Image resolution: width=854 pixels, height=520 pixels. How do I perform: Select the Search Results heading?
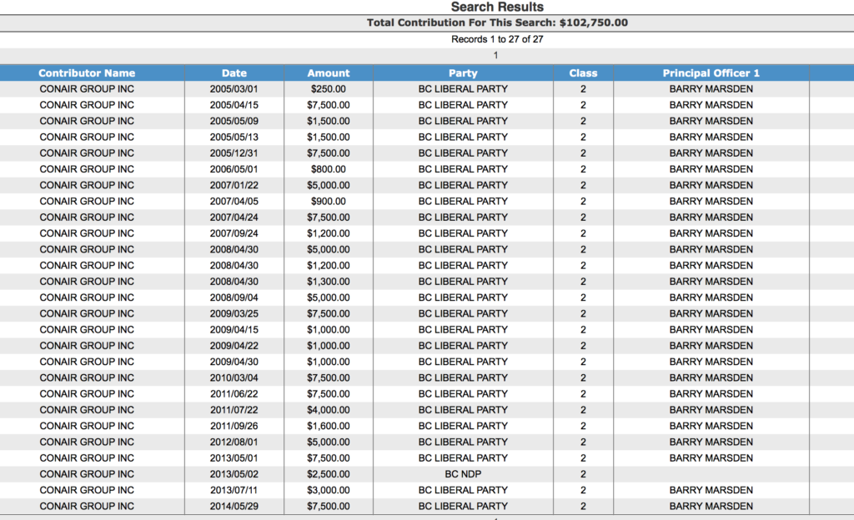(x=497, y=7)
